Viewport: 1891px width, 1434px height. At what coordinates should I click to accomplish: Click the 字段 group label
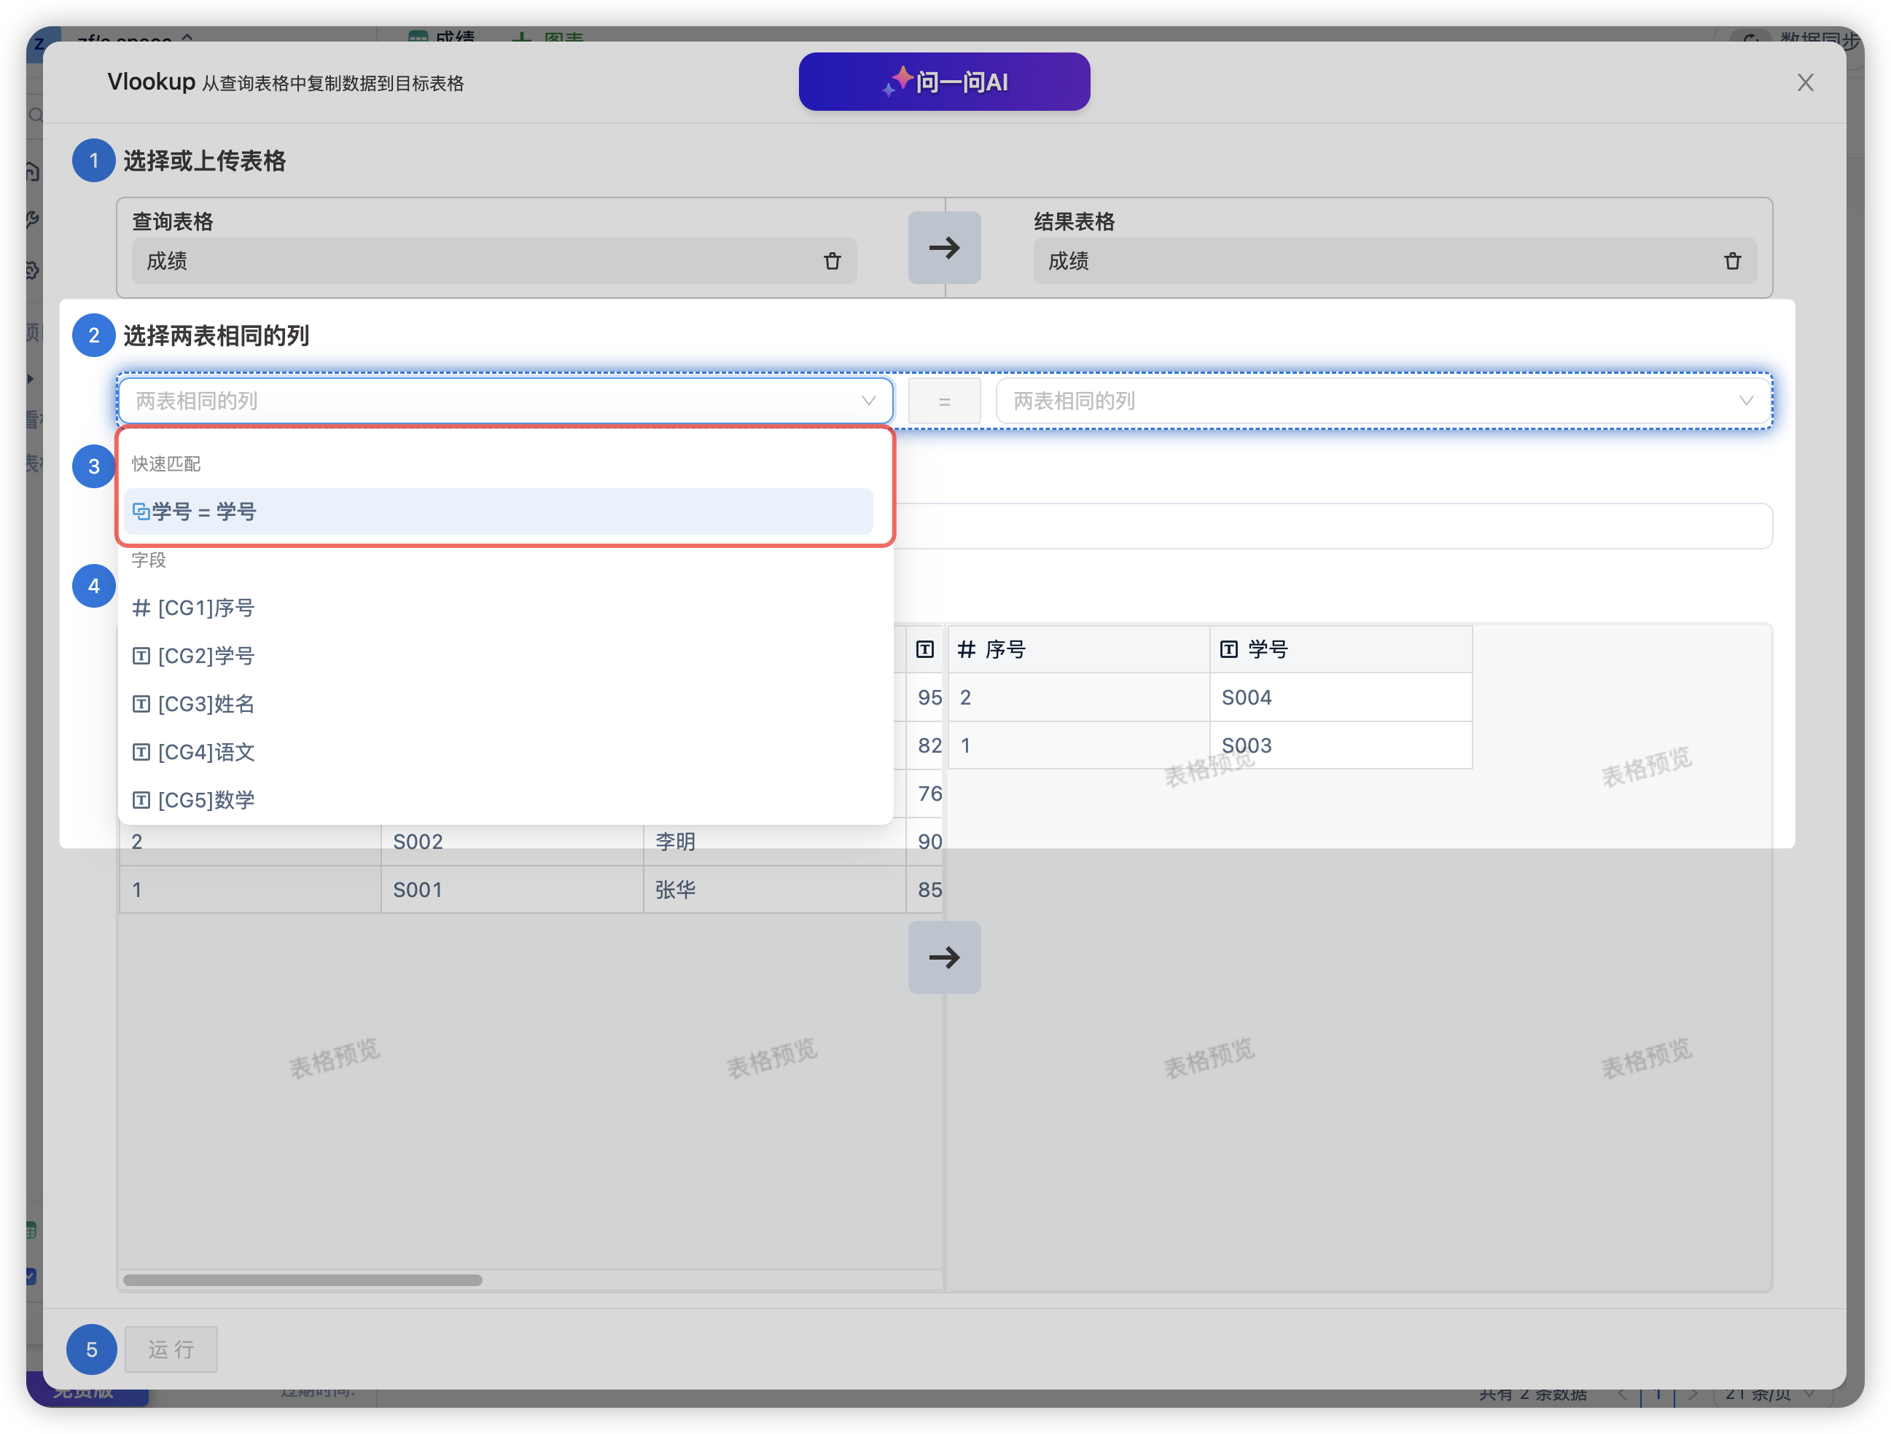pos(149,560)
